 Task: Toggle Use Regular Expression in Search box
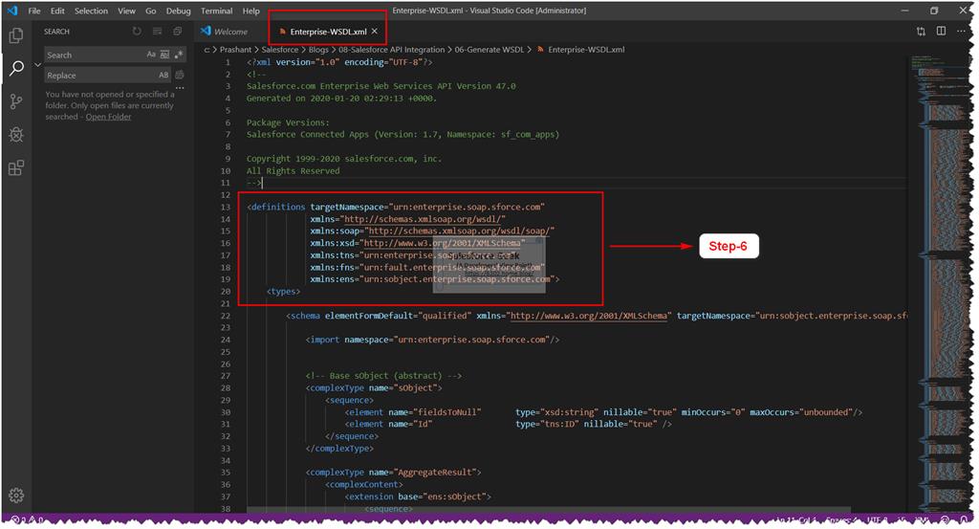179,55
